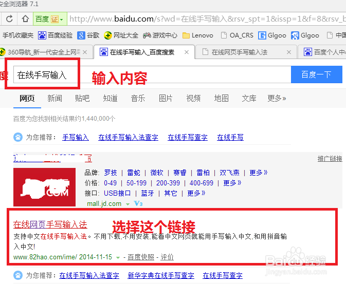Select the 0-49 price range
Screen dimensions: 346x284
tap(111, 183)
